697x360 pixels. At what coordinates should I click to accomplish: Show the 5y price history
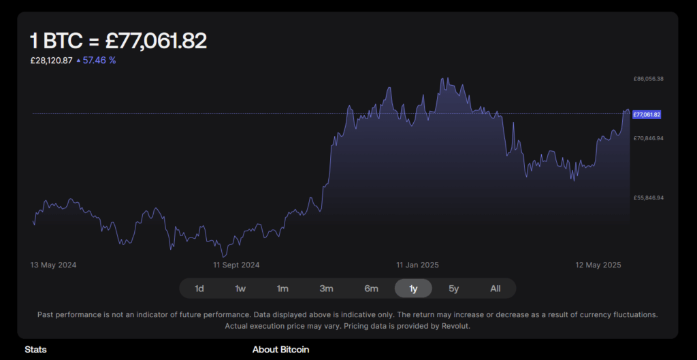[453, 289]
